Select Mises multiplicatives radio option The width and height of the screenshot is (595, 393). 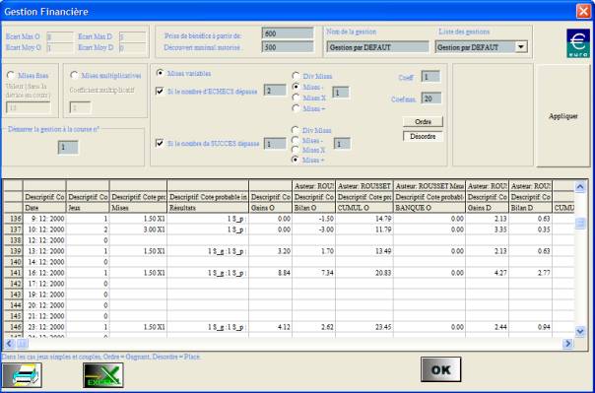74,75
